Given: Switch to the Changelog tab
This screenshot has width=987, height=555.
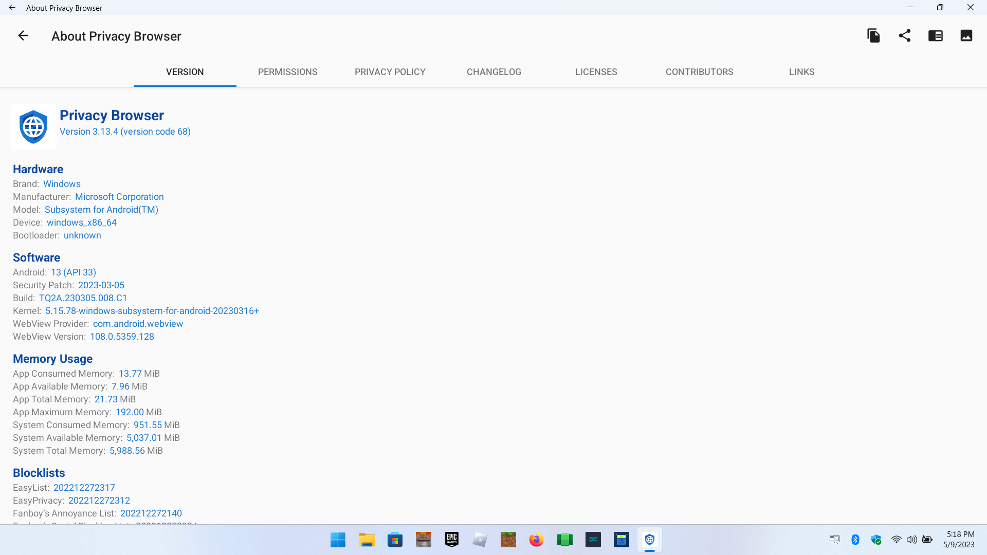Looking at the screenshot, I should click(x=494, y=72).
